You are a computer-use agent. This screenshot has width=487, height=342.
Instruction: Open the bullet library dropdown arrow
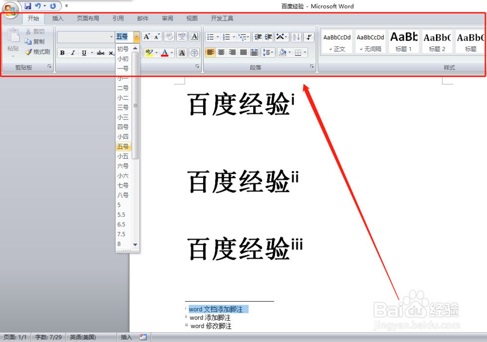(218, 38)
